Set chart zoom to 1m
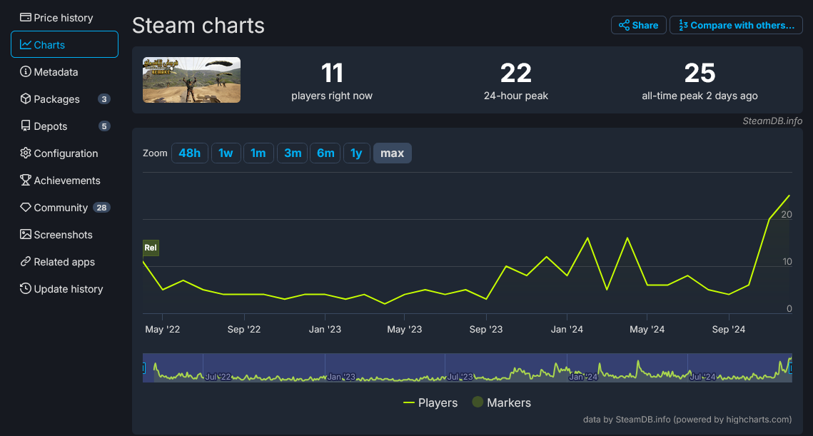The height and width of the screenshot is (436, 813). tap(258, 153)
